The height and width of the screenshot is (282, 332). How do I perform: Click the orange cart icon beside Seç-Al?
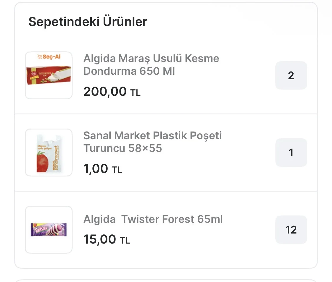click(x=40, y=57)
